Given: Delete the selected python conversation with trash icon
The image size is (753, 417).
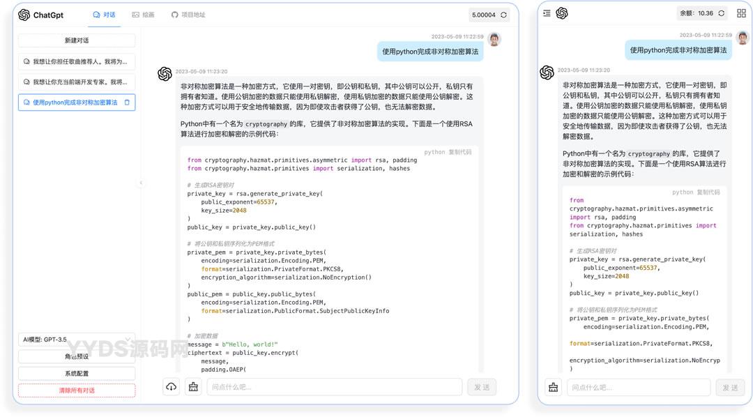Looking at the screenshot, I should 127,103.
